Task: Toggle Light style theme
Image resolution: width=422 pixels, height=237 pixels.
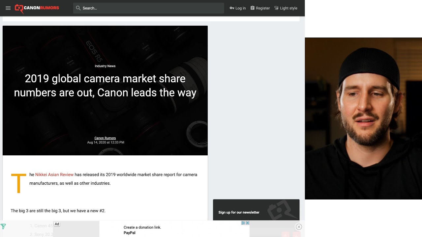Action: click(286, 8)
